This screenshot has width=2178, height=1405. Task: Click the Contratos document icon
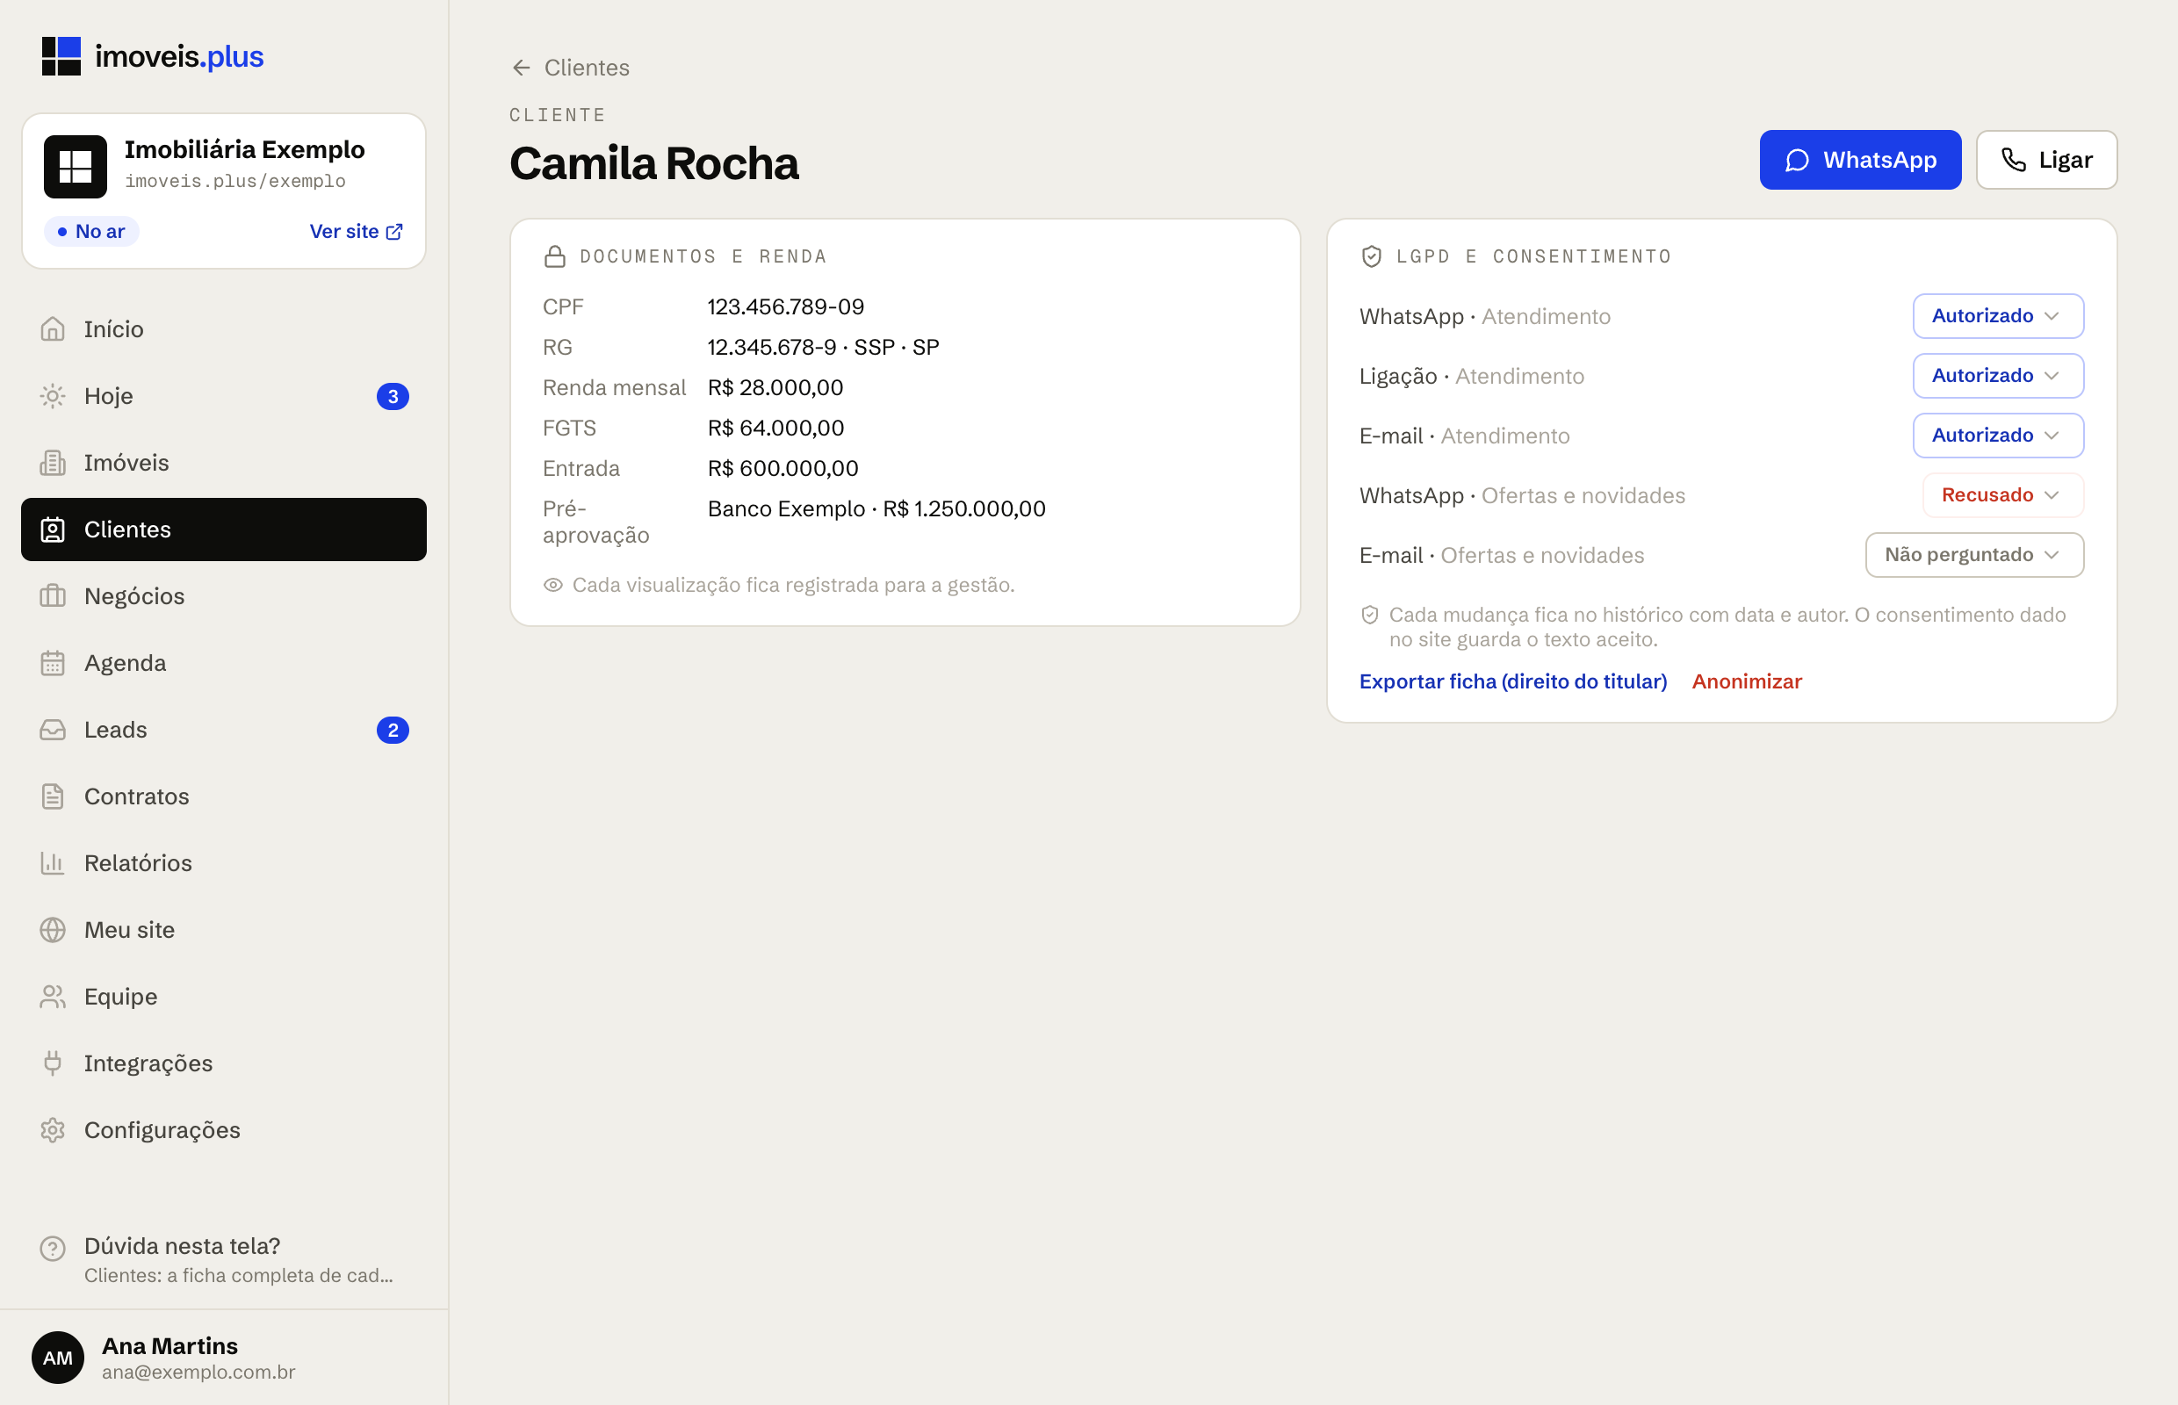53,796
